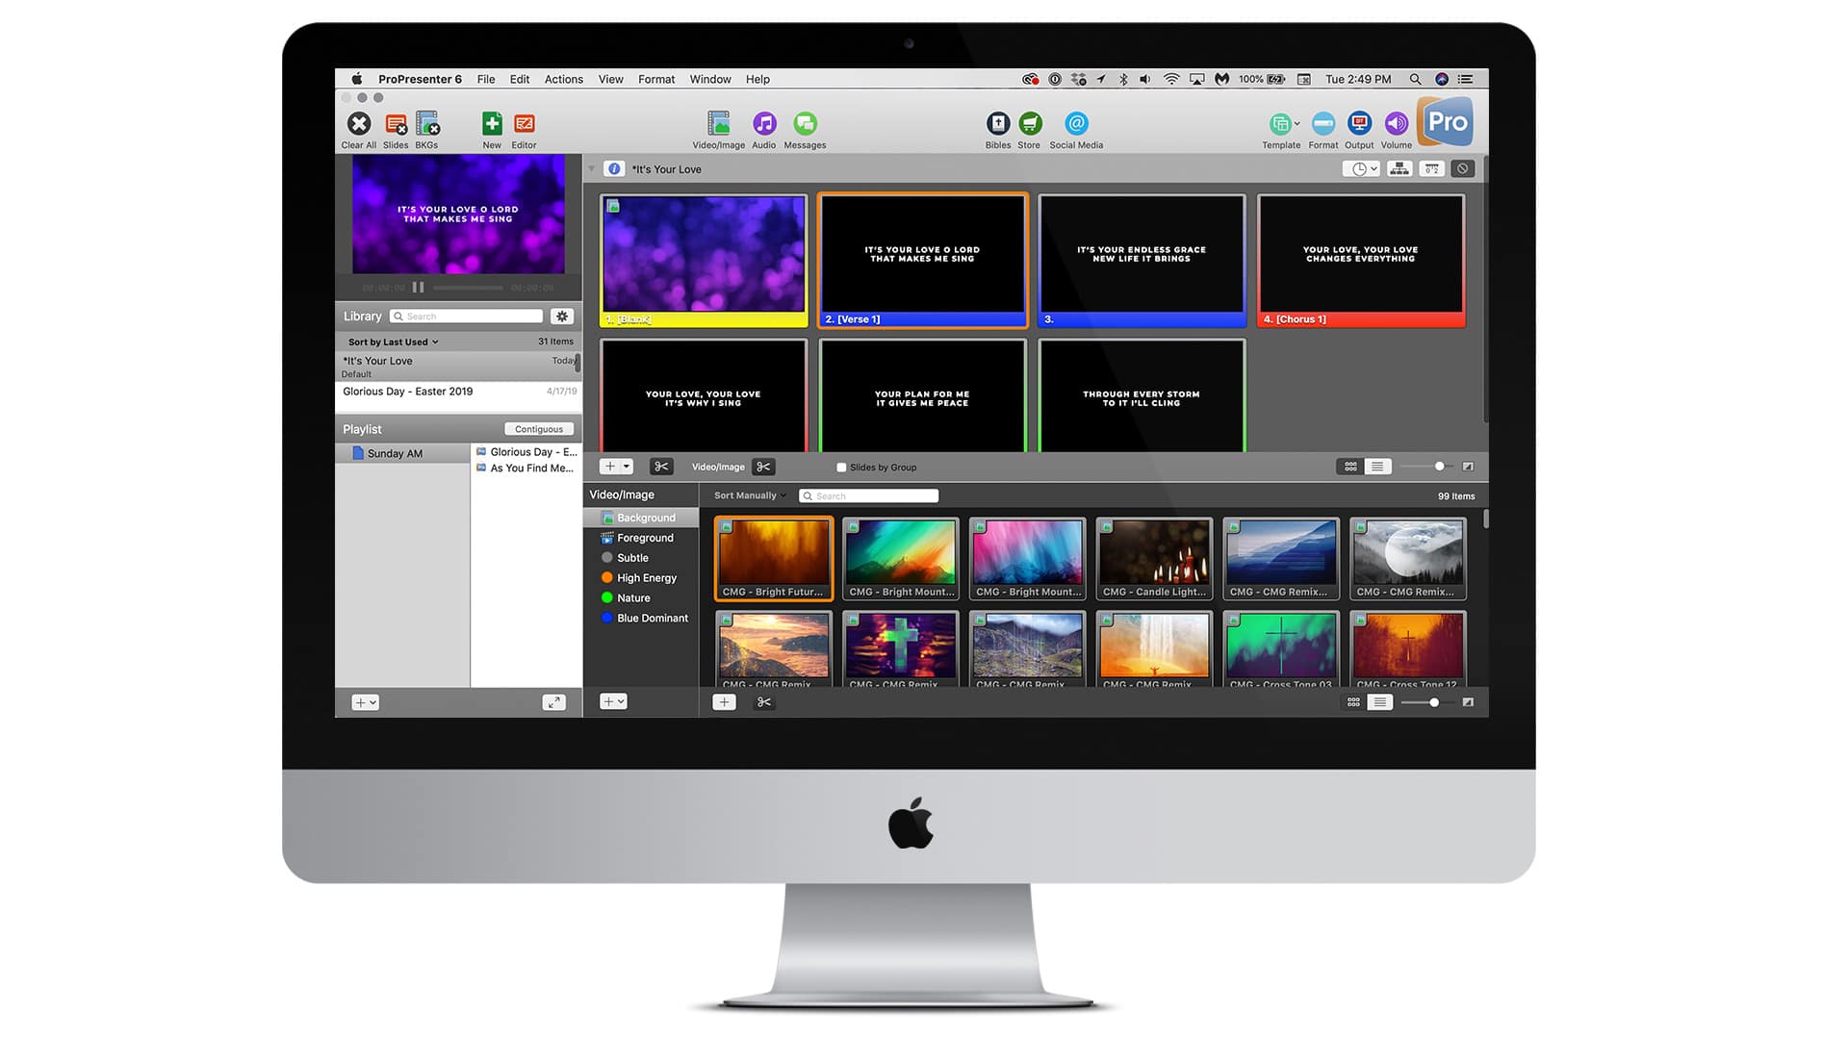The image size is (1848, 1039).
Task: Open the View menu
Action: tap(610, 79)
